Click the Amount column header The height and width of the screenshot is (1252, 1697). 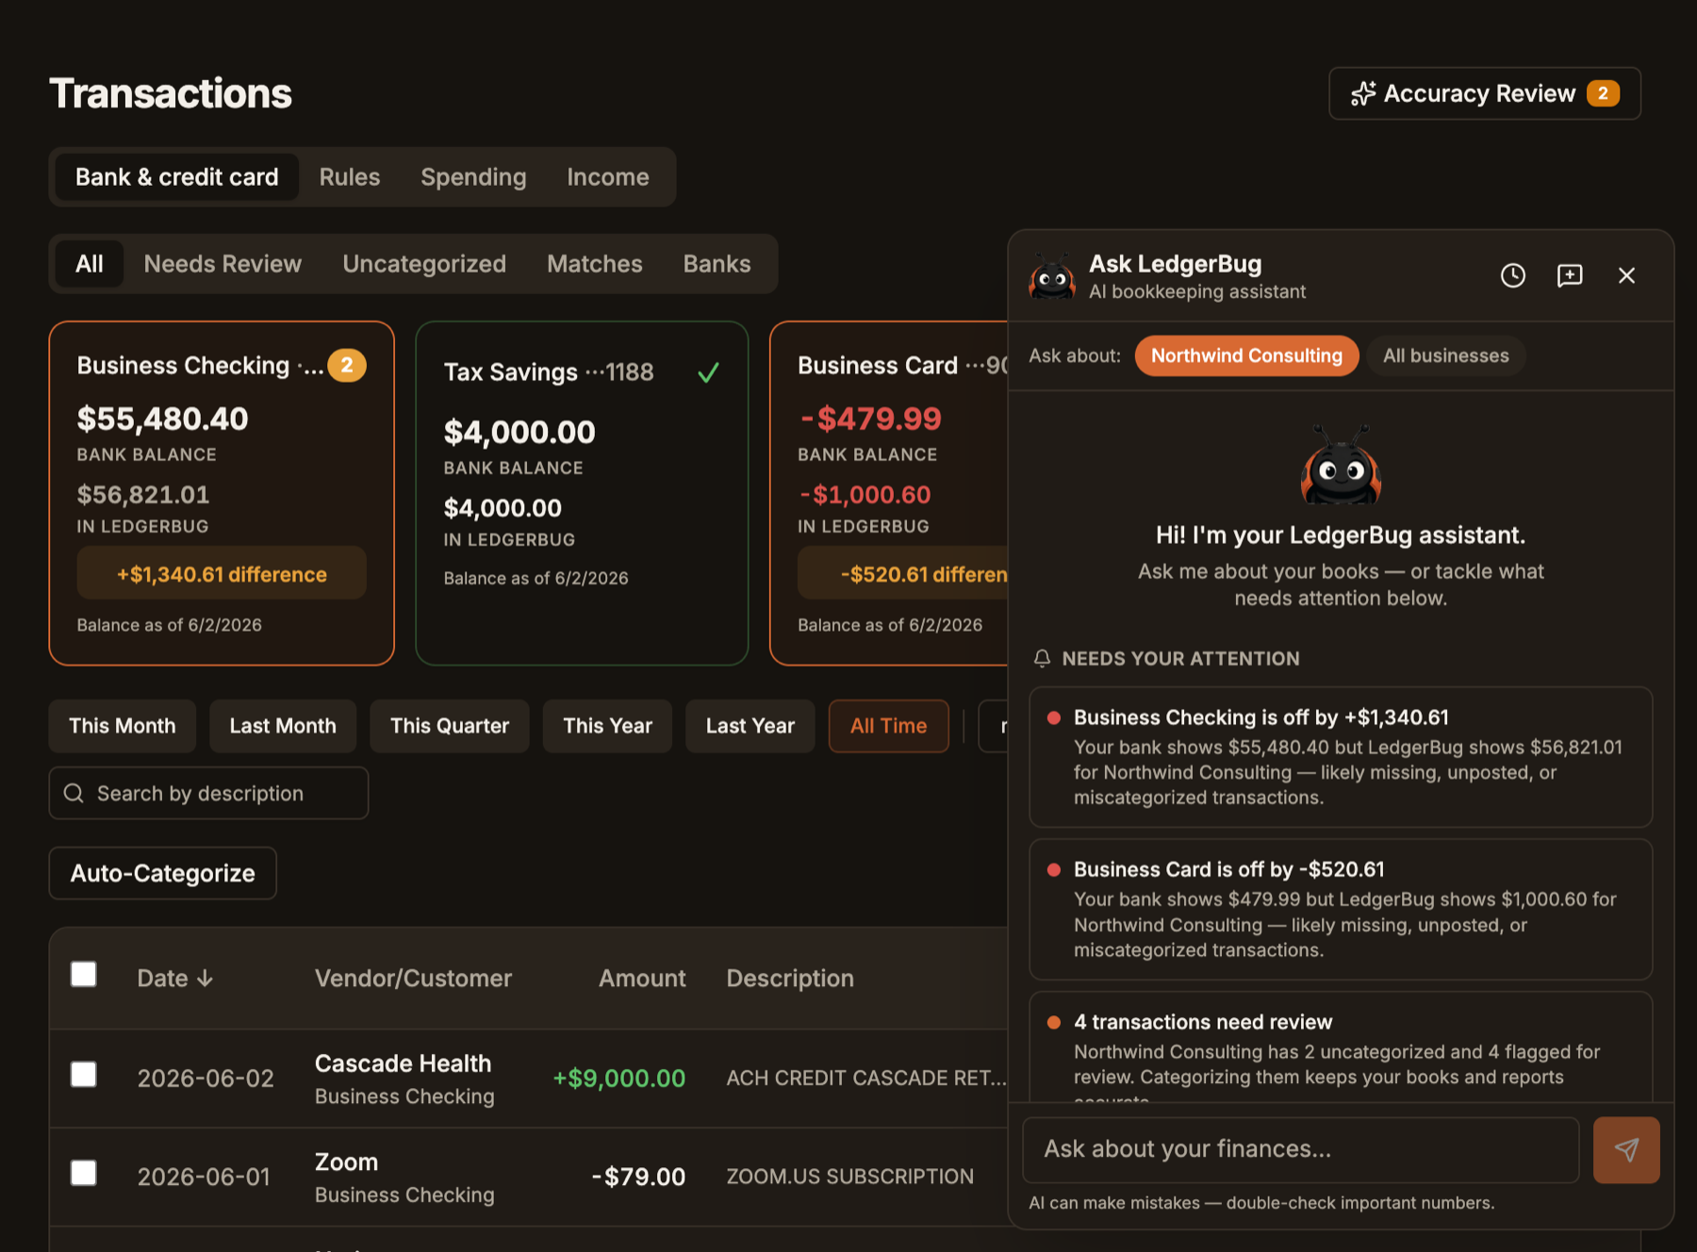pyautogui.click(x=642, y=979)
